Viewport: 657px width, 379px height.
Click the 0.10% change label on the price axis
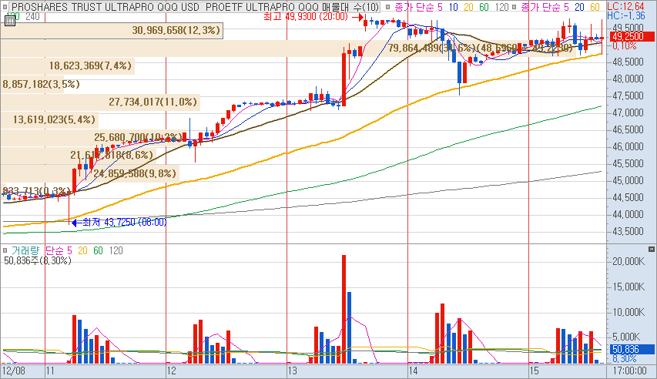click(625, 45)
